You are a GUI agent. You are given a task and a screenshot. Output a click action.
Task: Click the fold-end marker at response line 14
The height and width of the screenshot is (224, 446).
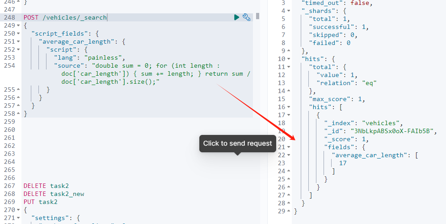[x=289, y=91]
